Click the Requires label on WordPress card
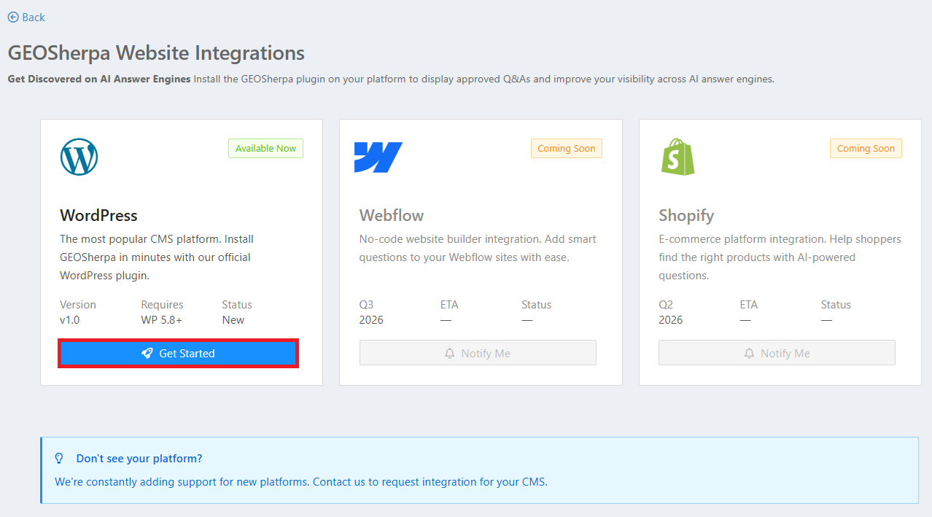Screen dimensions: 932x517 [x=162, y=305]
